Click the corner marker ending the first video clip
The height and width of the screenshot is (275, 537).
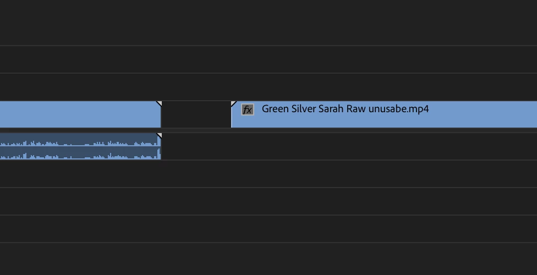click(159, 103)
